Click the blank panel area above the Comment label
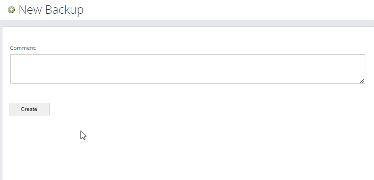This screenshot has width=374, height=180. (x=187, y=36)
